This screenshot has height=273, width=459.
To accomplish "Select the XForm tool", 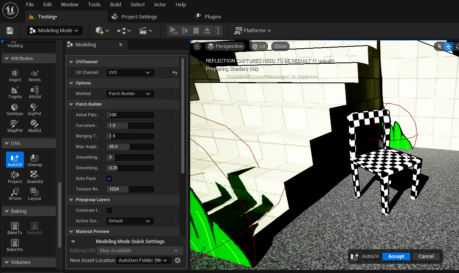I will (x=15, y=193).
